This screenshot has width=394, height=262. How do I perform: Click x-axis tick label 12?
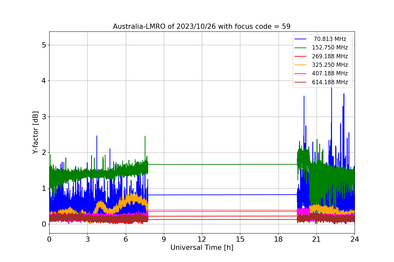click(x=202, y=239)
